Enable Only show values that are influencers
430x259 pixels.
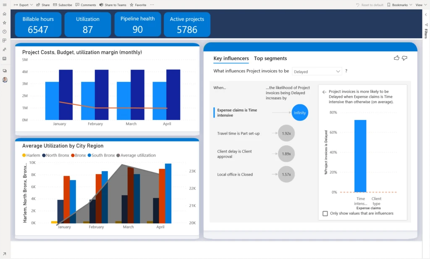pyautogui.click(x=325, y=214)
